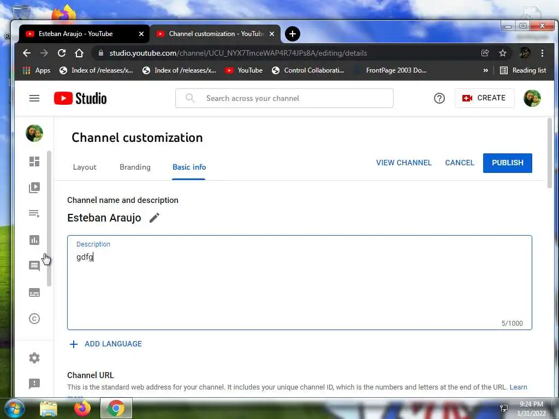Open File Explorer from taskbar

tap(49, 408)
